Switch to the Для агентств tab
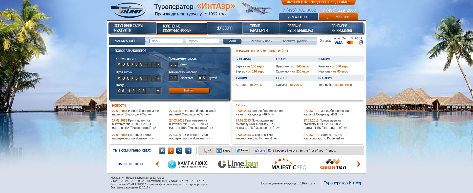Screen dimensions: 473x193 (x=298, y=17)
